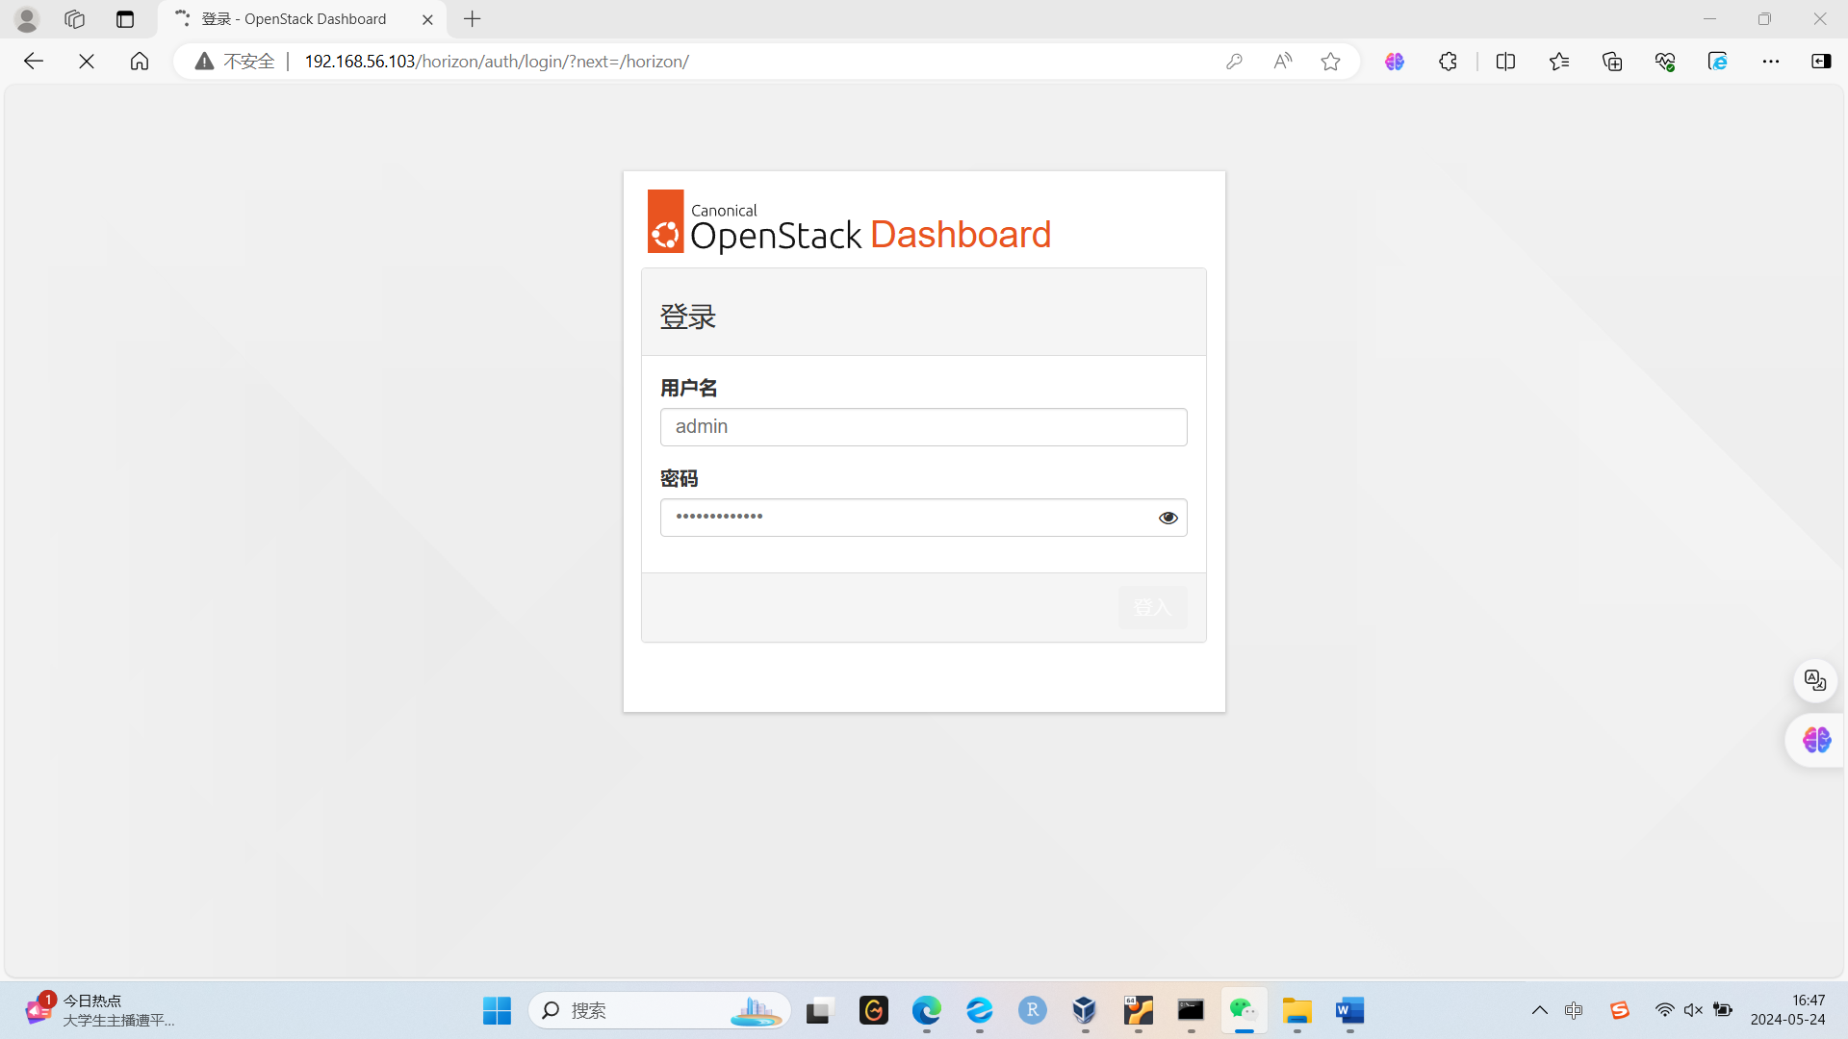Click the taskbar 搜索 search box
The image size is (1848, 1039).
[x=660, y=1010]
